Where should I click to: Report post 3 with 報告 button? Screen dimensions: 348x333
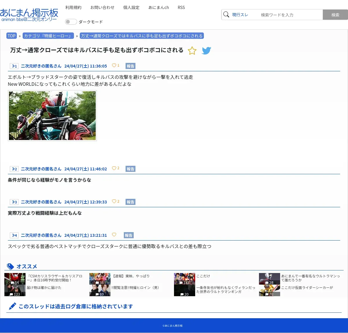pos(130,202)
